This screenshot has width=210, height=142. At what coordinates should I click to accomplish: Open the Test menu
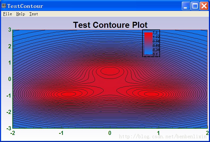pos(34,14)
